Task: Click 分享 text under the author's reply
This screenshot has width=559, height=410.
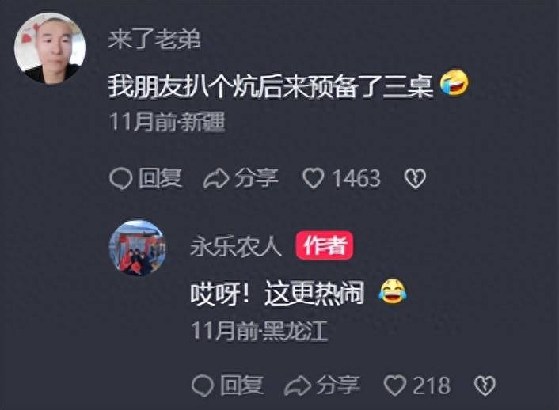Action: click(x=338, y=385)
